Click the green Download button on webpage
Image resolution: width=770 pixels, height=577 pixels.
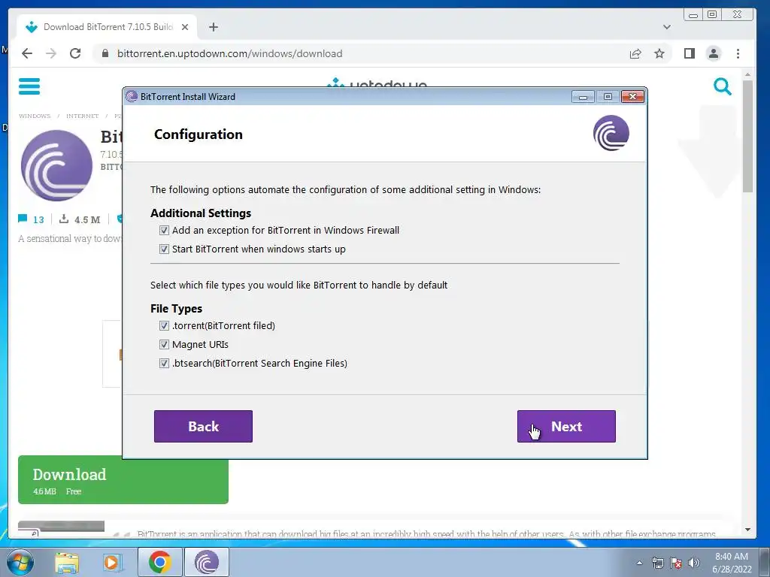click(123, 479)
